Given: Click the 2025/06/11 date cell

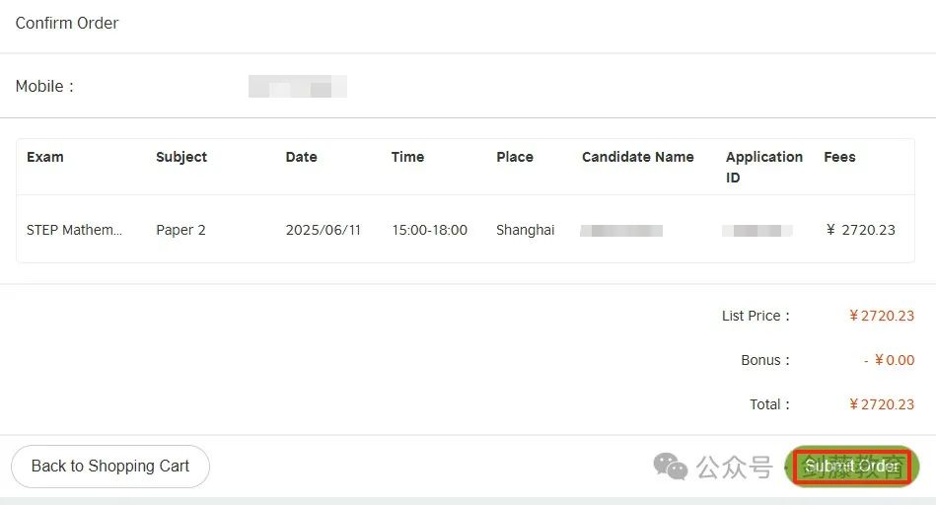Looking at the screenshot, I should click(323, 230).
